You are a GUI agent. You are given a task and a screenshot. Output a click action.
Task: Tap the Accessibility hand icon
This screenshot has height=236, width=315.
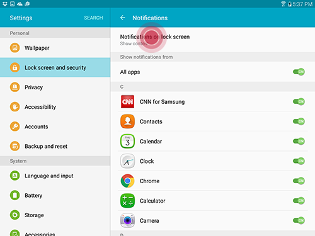click(x=14, y=107)
